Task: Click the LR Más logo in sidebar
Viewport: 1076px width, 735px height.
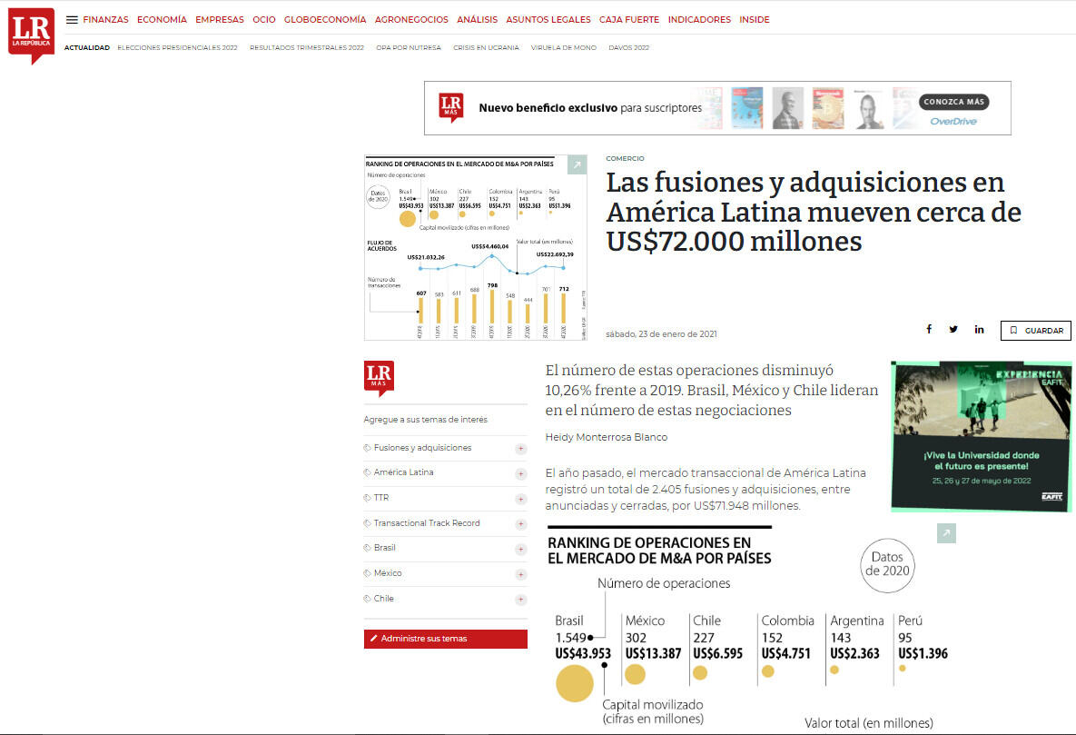Action: coord(379,378)
